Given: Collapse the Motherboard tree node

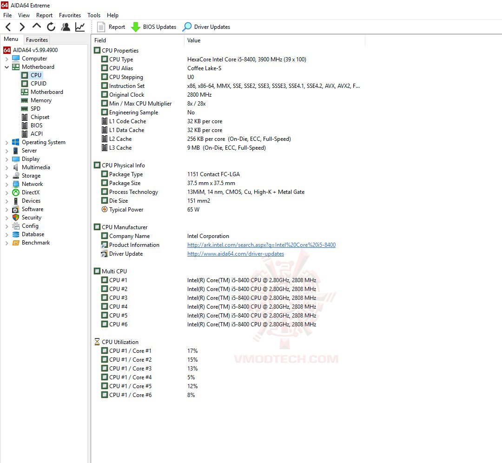Looking at the screenshot, I should [x=7, y=67].
